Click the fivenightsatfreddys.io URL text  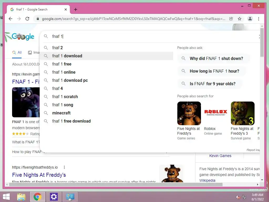coord(35,167)
